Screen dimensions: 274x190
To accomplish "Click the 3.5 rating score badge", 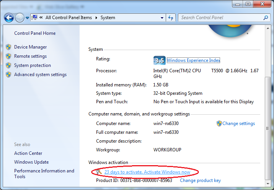I will coord(159,60).
